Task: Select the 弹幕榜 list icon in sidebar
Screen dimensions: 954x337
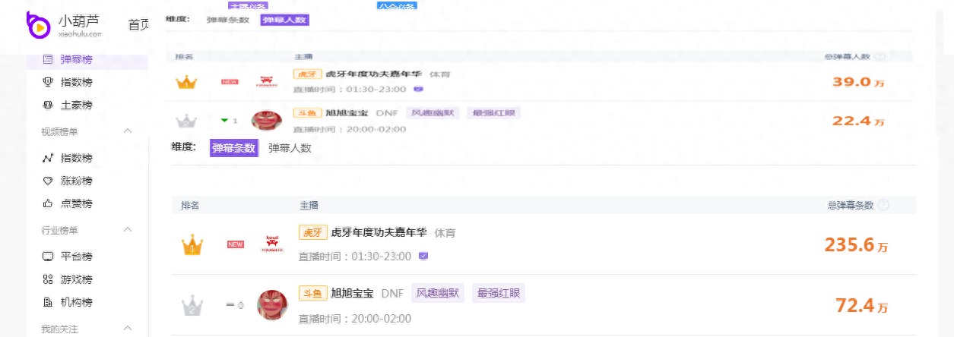Action: click(x=47, y=58)
